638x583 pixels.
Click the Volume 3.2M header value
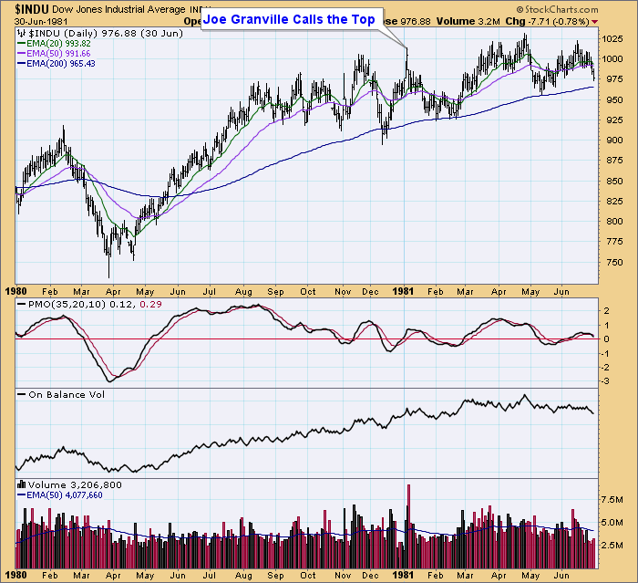click(x=468, y=21)
